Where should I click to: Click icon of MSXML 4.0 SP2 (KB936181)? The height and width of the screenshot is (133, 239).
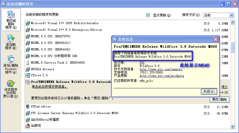[28, 43]
